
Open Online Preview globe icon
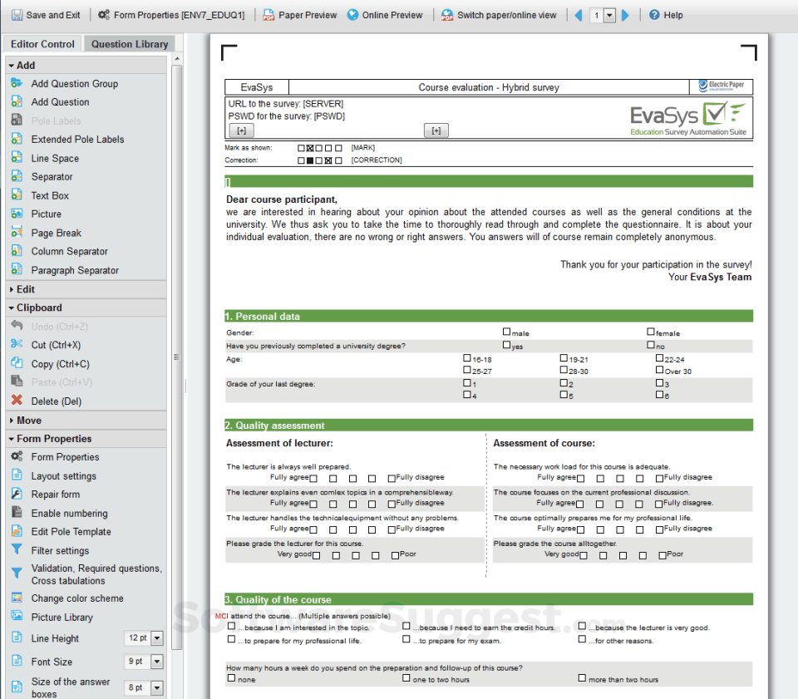tap(353, 15)
